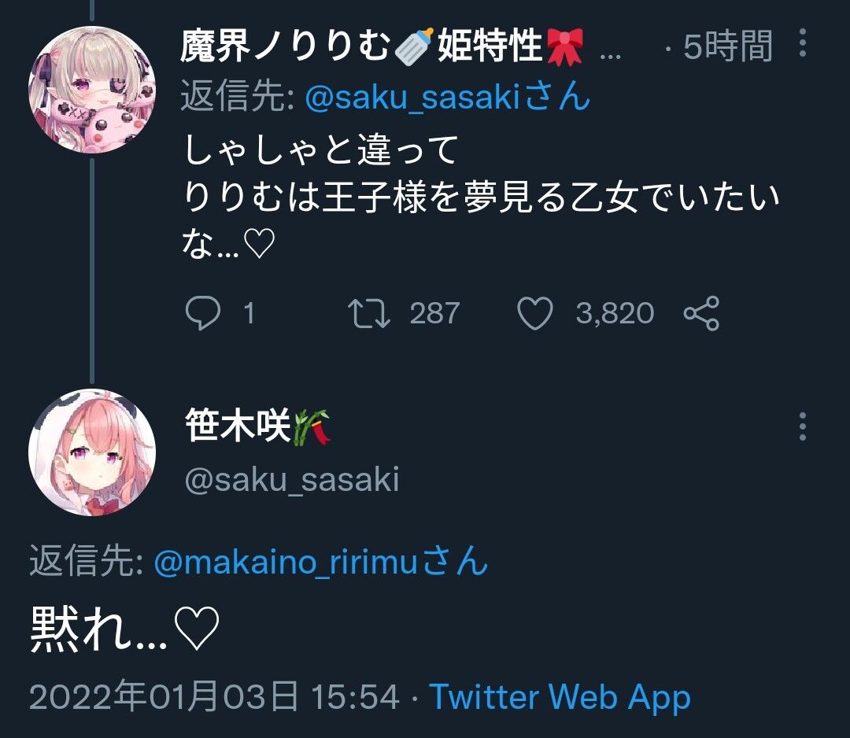Viewport: 850px width, 738px height.
Task: Follow the @saku_sasaki reply-to mention link
Action: pyautogui.click(x=447, y=98)
